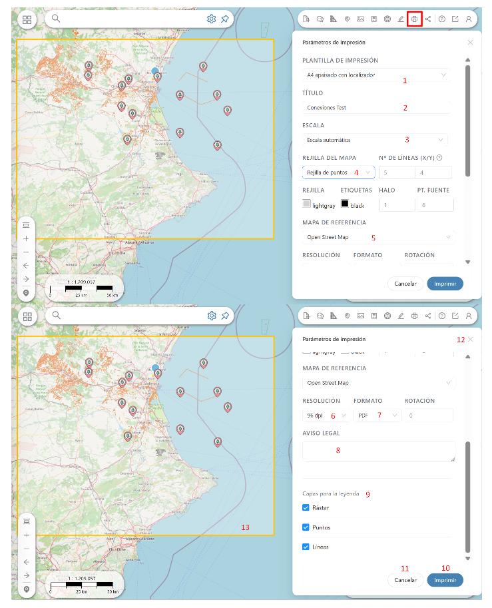The image size is (492, 608).
Task: Click the Y line count field showing 4
Action: [433, 172]
